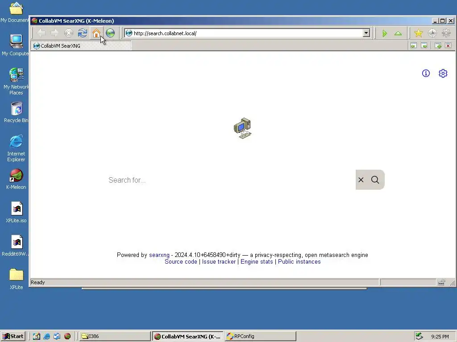The width and height of the screenshot is (457, 342).
Task: Click the first Quick Launch icon next to Start
Action: (37, 336)
